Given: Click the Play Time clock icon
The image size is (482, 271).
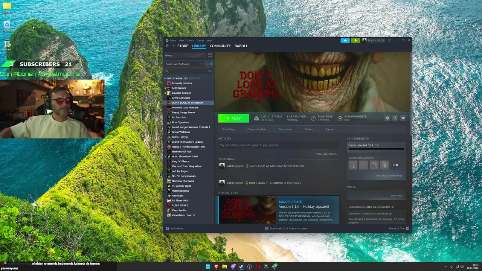Looking at the screenshot, I should click(313, 118).
